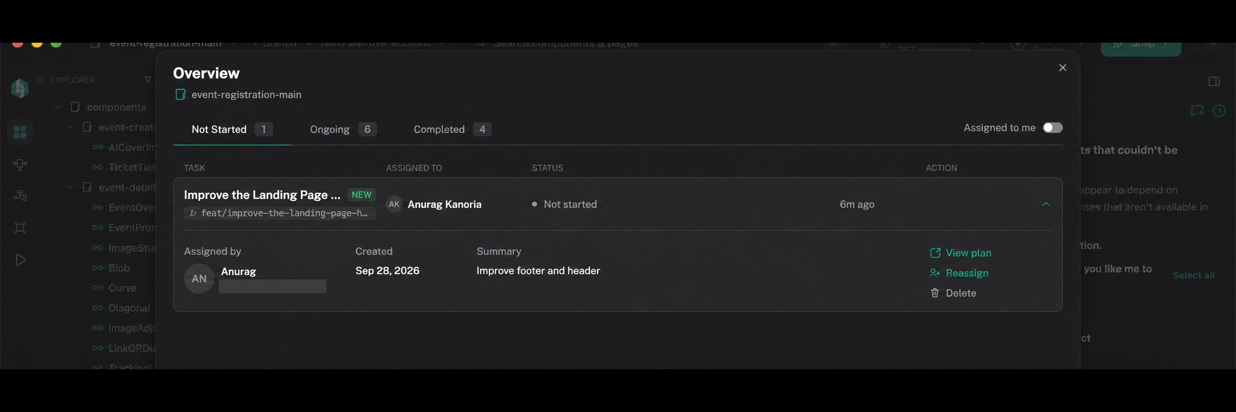Screen dimensions: 1236x412
Task: Expand the Explorer panel chevron
Action: pos(40,80)
